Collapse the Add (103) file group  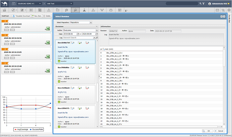click(101, 49)
